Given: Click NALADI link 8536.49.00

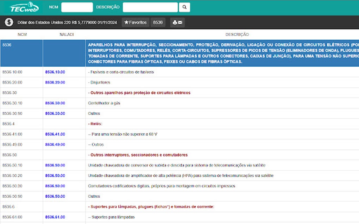Looking at the screenshot, I should [55, 144].
